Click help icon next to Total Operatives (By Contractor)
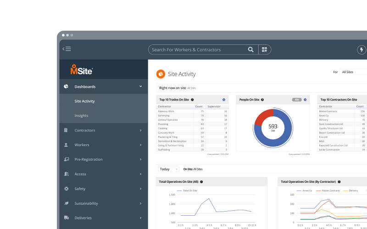 (x=339, y=182)
